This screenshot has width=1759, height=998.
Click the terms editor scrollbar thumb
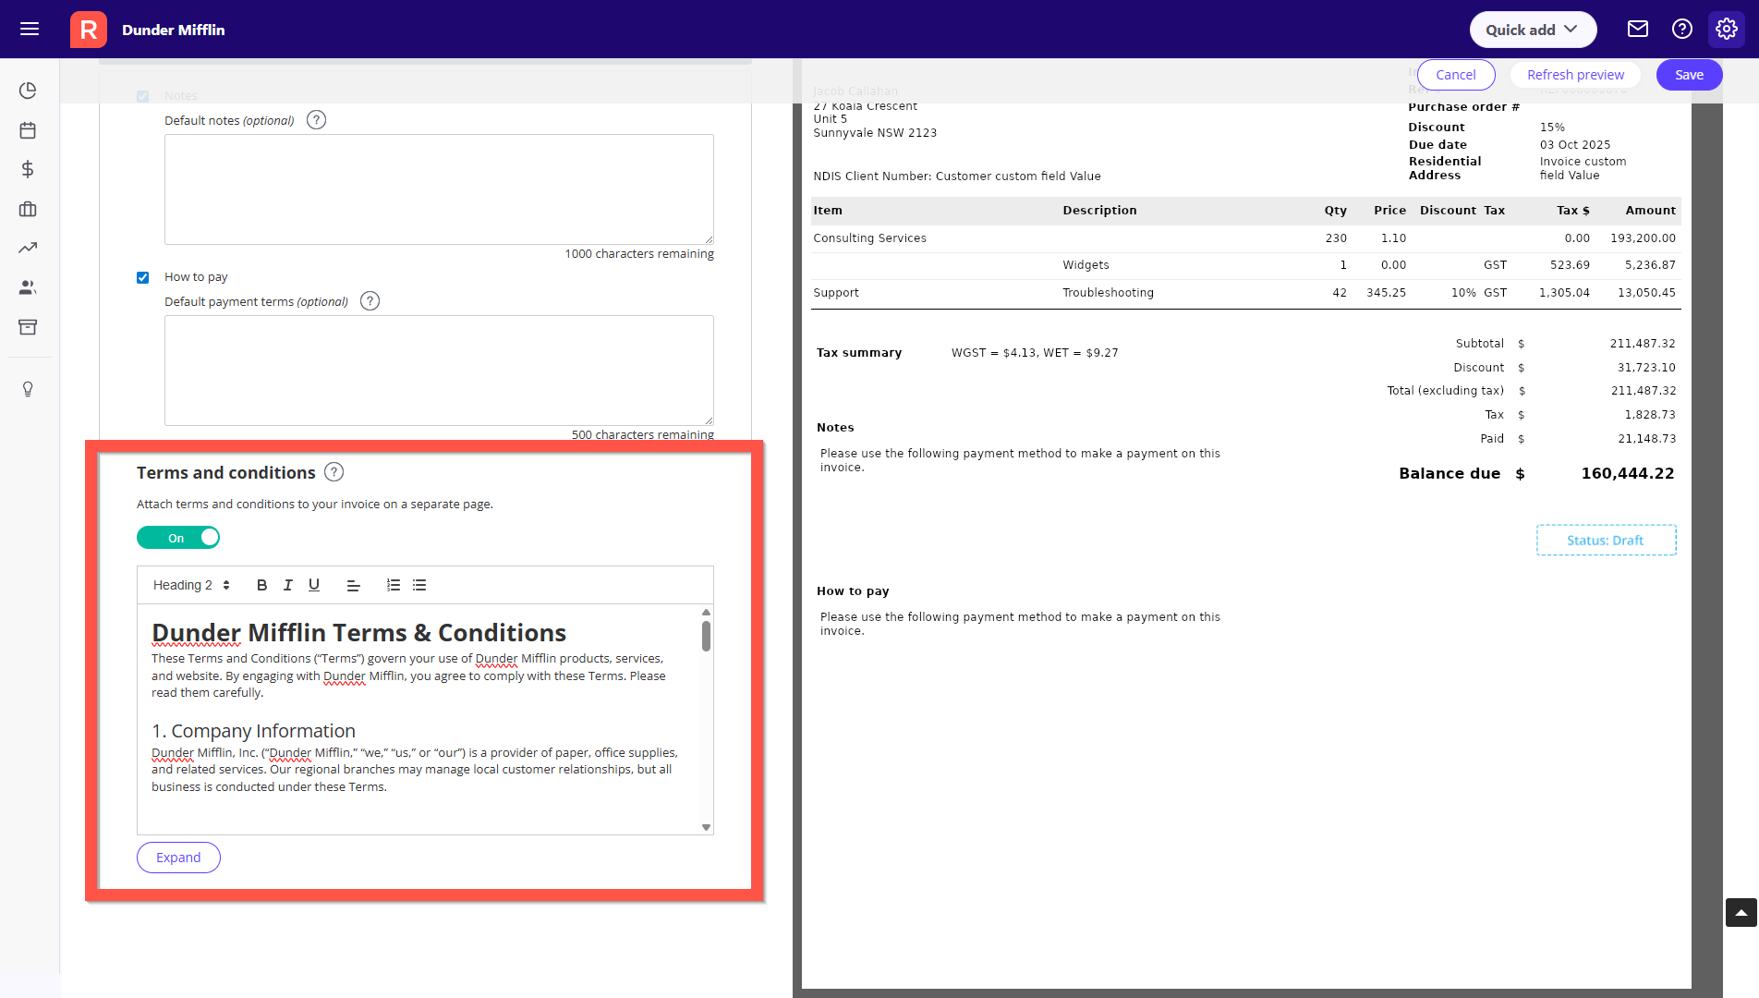click(x=706, y=636)
